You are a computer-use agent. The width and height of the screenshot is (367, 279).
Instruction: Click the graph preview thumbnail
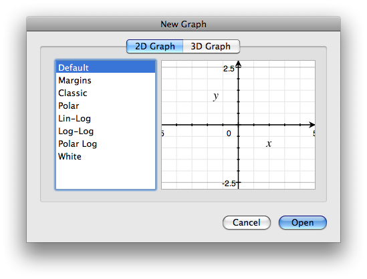click(x=238, y=125)
